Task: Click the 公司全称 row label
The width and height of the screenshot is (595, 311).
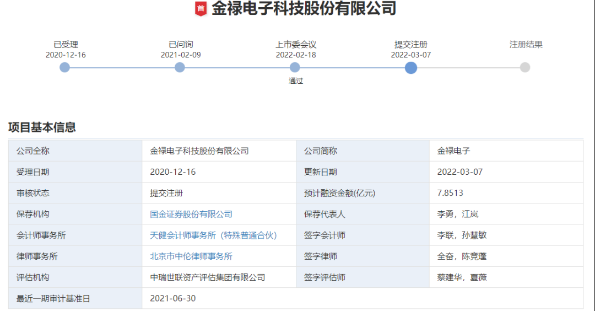Action: point(33,151)
